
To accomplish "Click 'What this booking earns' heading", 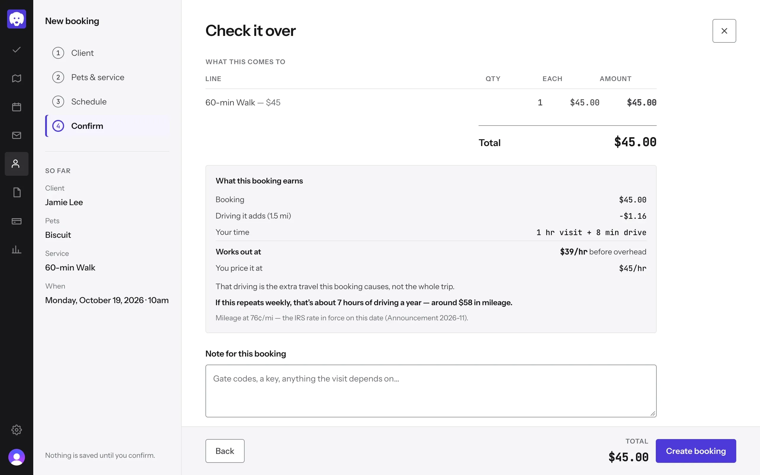I will [259, 181].
